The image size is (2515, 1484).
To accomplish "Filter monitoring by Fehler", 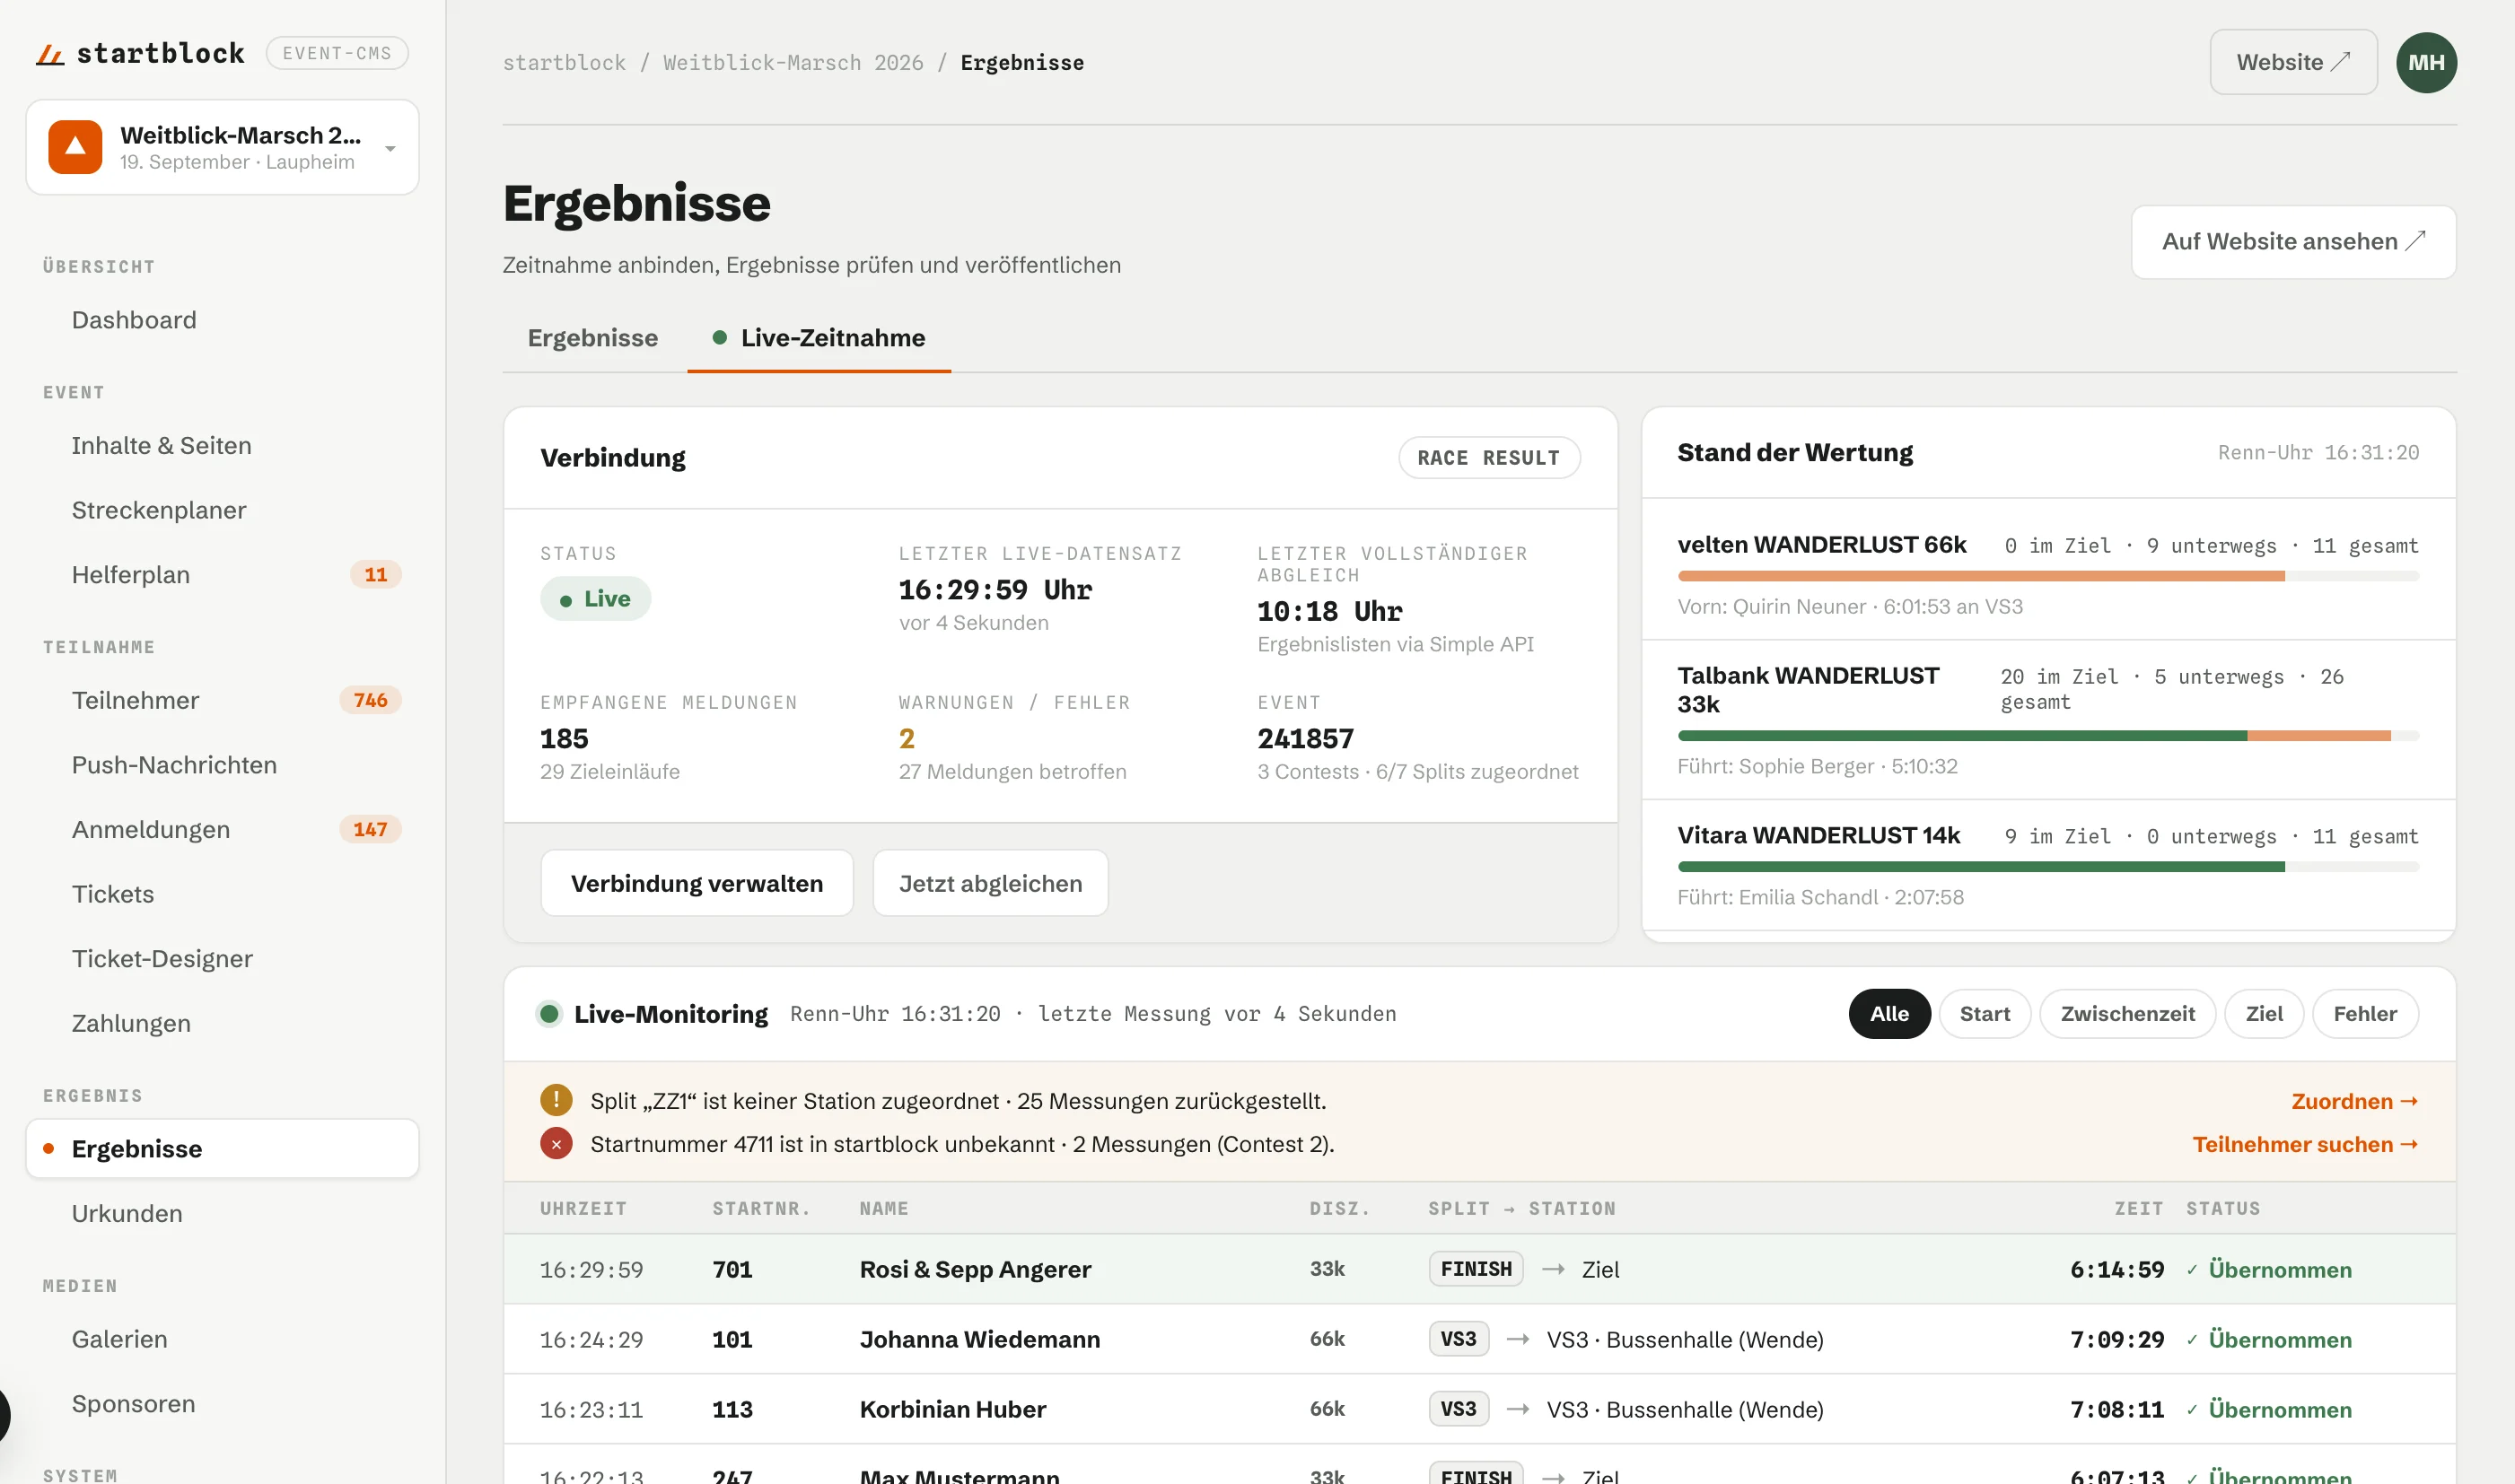I will 2364,1013.
